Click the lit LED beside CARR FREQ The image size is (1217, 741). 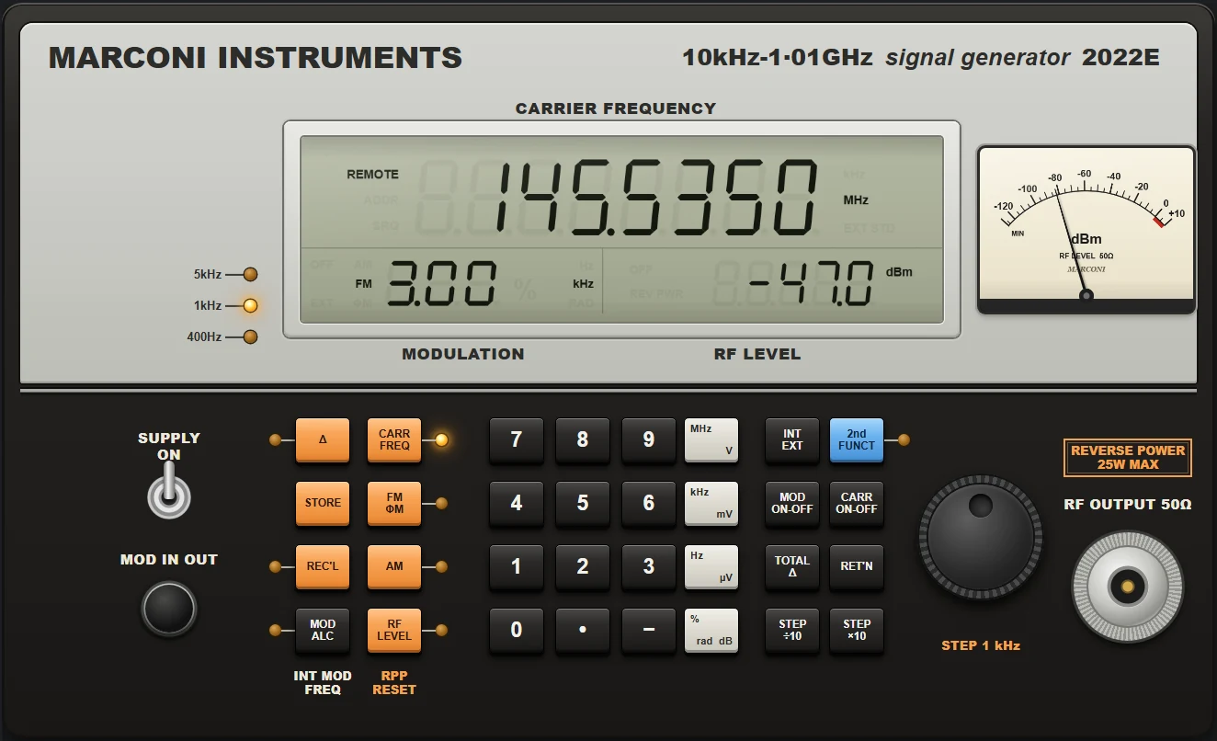(441, 439)
